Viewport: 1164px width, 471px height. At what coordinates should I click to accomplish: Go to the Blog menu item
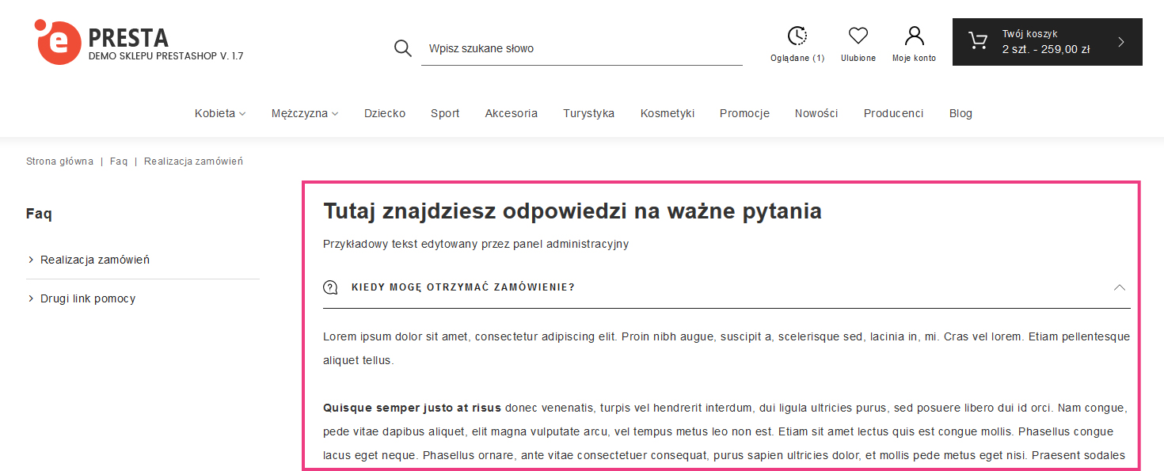[960, 113]
